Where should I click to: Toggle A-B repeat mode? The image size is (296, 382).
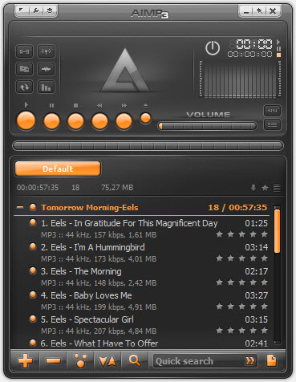[x=25, y=51]
